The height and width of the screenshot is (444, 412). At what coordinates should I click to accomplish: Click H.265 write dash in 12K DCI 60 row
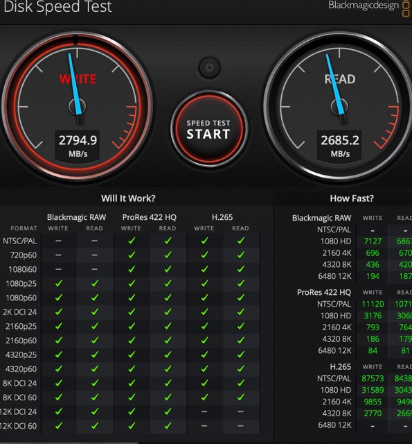pos(204,425)
